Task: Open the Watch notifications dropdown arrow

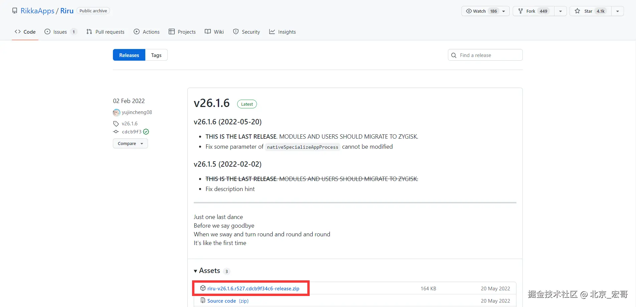Action: coord(504,11)
